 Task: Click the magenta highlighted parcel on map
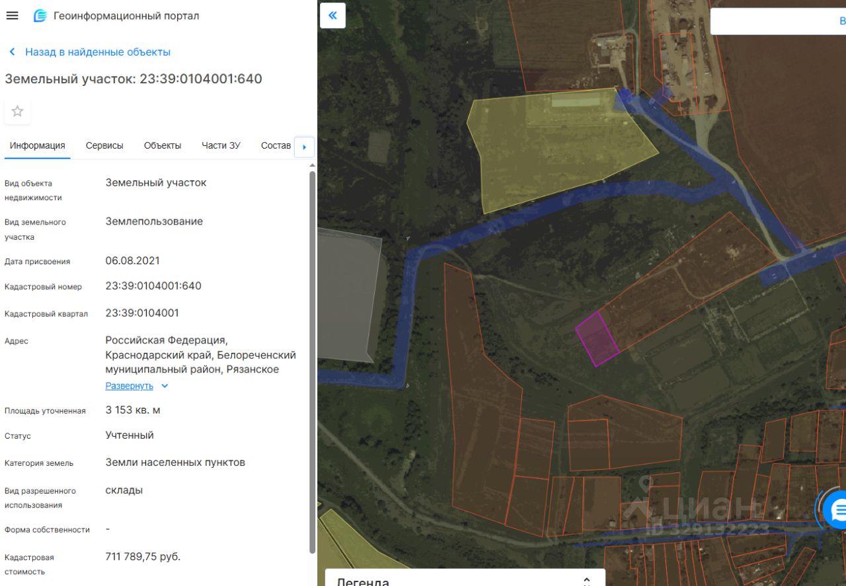597,339
